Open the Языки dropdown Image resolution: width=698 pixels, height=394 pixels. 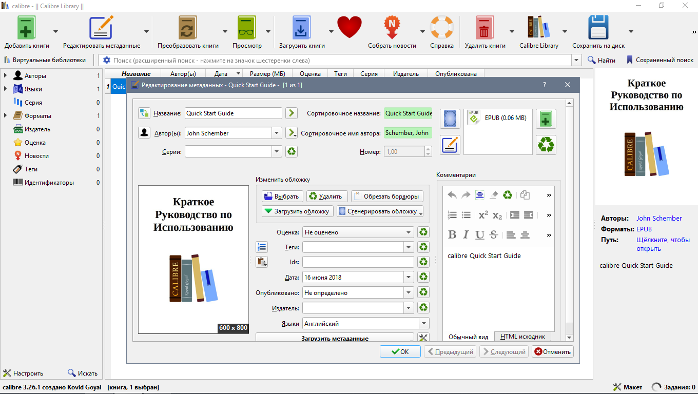pyautogui.click(x=424, y=324)
